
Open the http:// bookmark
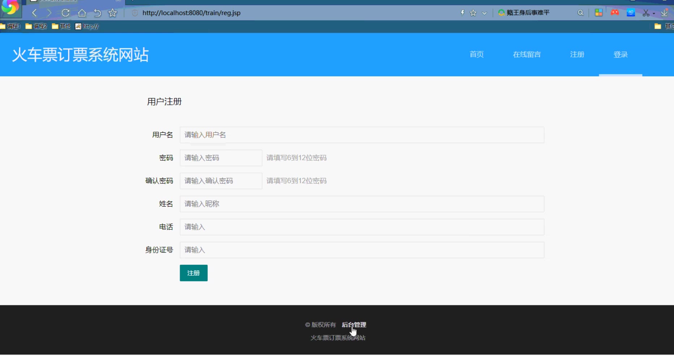(x=87, y=26)
